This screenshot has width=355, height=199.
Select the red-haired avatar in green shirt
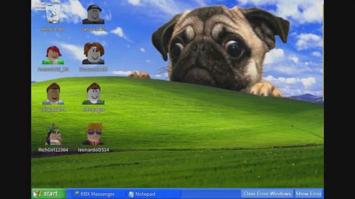(x=53, y=55)
